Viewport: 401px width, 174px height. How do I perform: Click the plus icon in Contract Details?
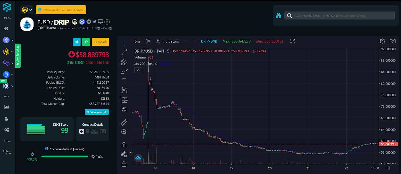click(82, 131)
